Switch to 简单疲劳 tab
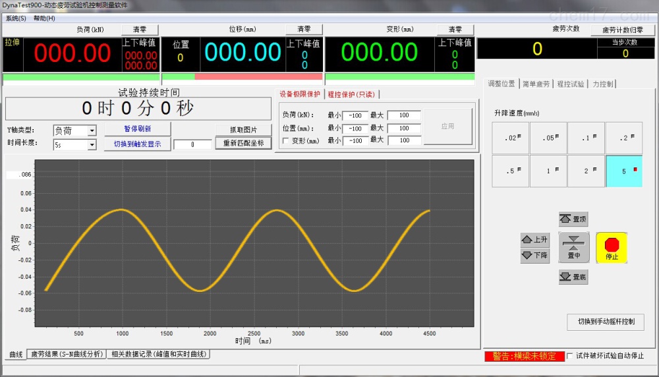 pos(536,84)
